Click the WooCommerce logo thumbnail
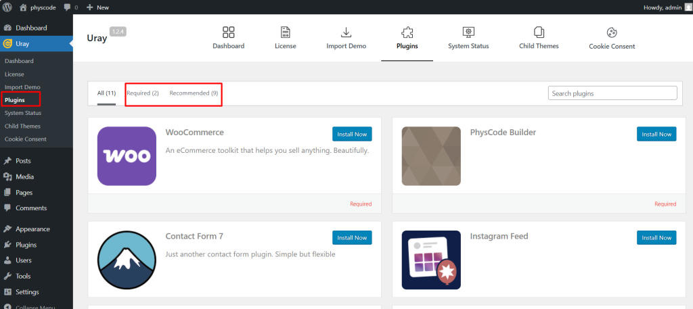Viewport: 693px width, 309px height. (x=127, y=156)
